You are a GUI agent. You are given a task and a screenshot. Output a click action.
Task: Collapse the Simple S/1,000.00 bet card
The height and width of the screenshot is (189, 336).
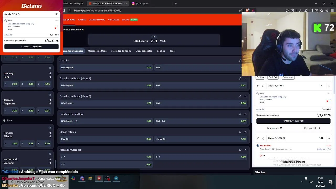click(x=329, y=138)
